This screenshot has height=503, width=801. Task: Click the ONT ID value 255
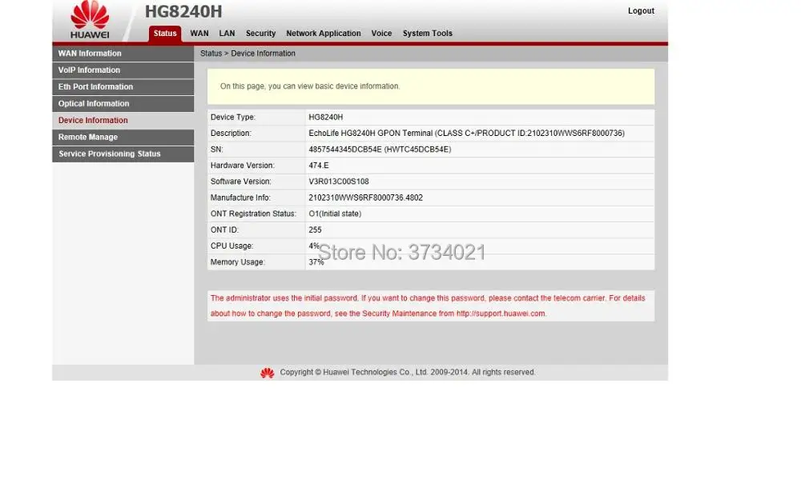coord(315,230)
